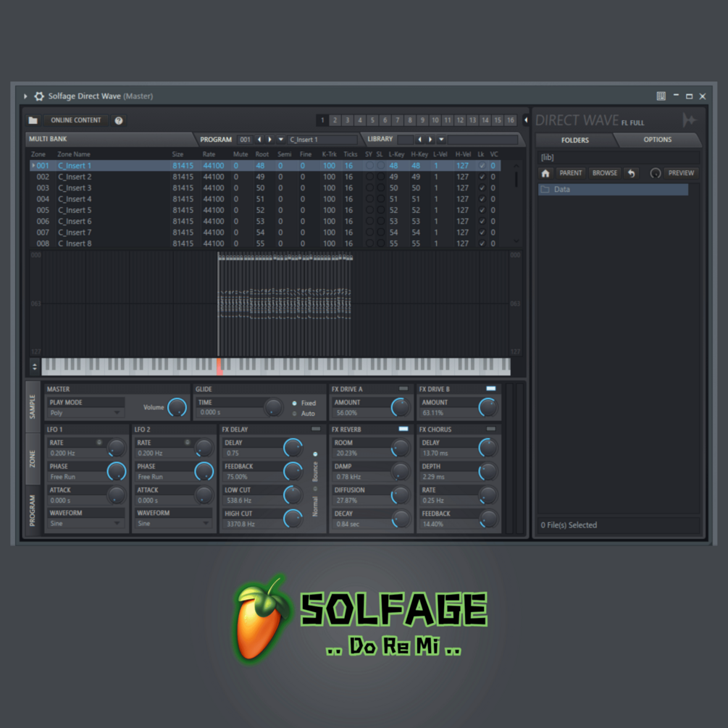Adjust the FX Reverb Room knob
The height and width of the screenshot is (728, 728).
[400, 448]
